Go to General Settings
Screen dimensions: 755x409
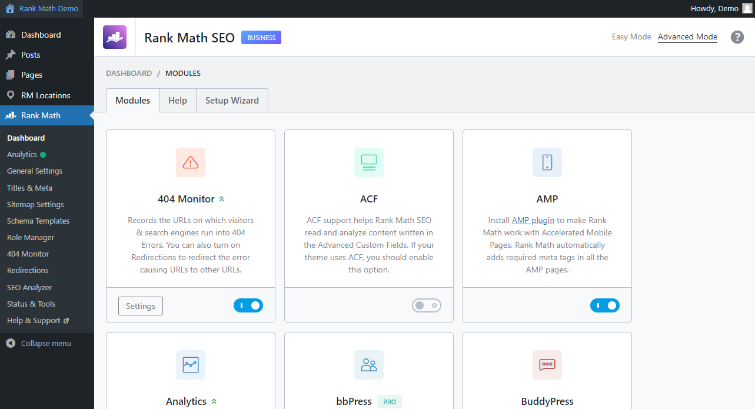pos(35,171)
